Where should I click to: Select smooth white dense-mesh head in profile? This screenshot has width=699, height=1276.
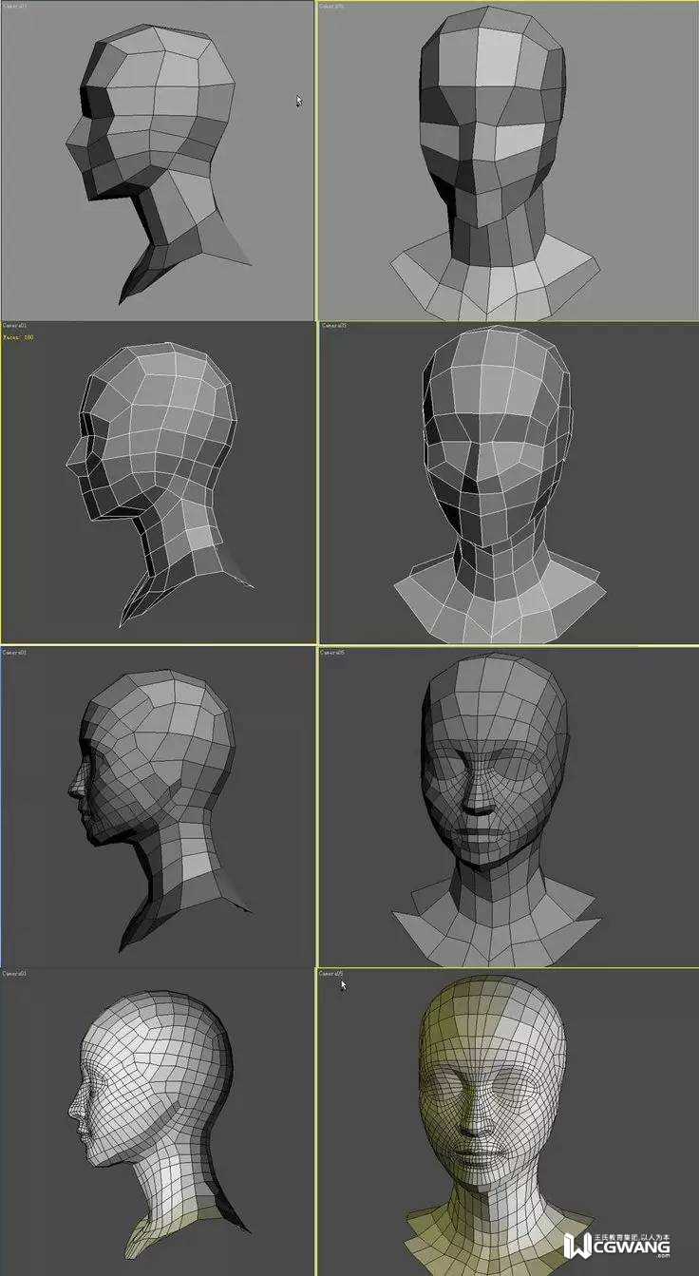(161, 1126)
